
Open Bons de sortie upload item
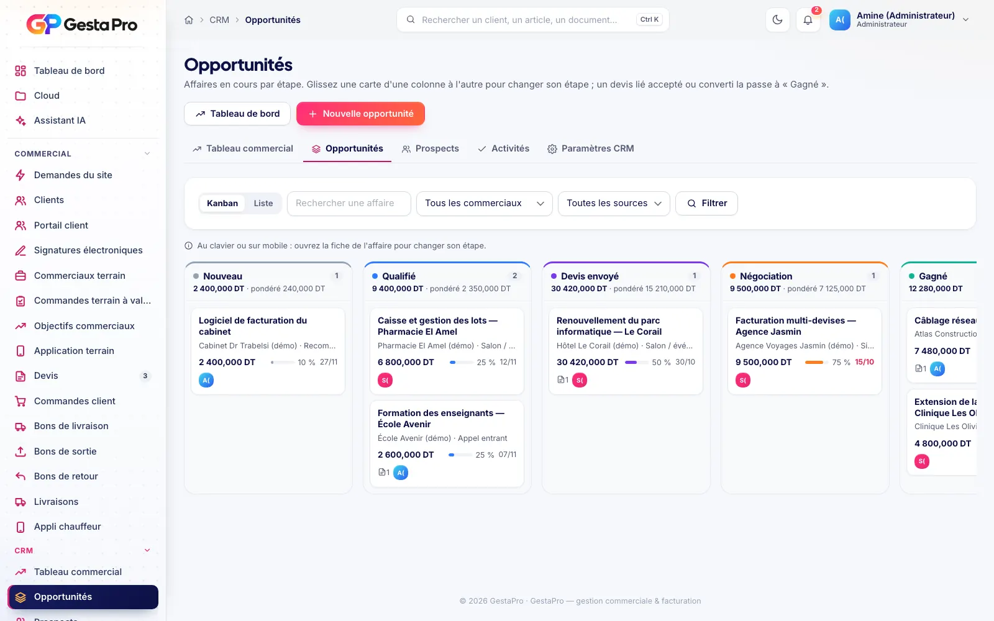pos(83,451)
